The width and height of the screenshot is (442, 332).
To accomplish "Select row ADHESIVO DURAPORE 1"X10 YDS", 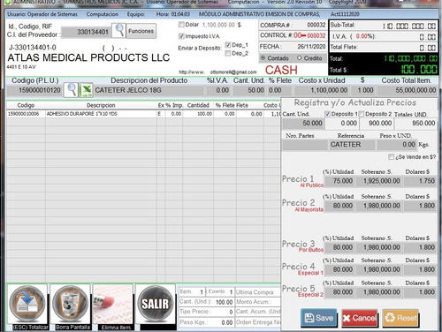I will (x=143, y=114).
